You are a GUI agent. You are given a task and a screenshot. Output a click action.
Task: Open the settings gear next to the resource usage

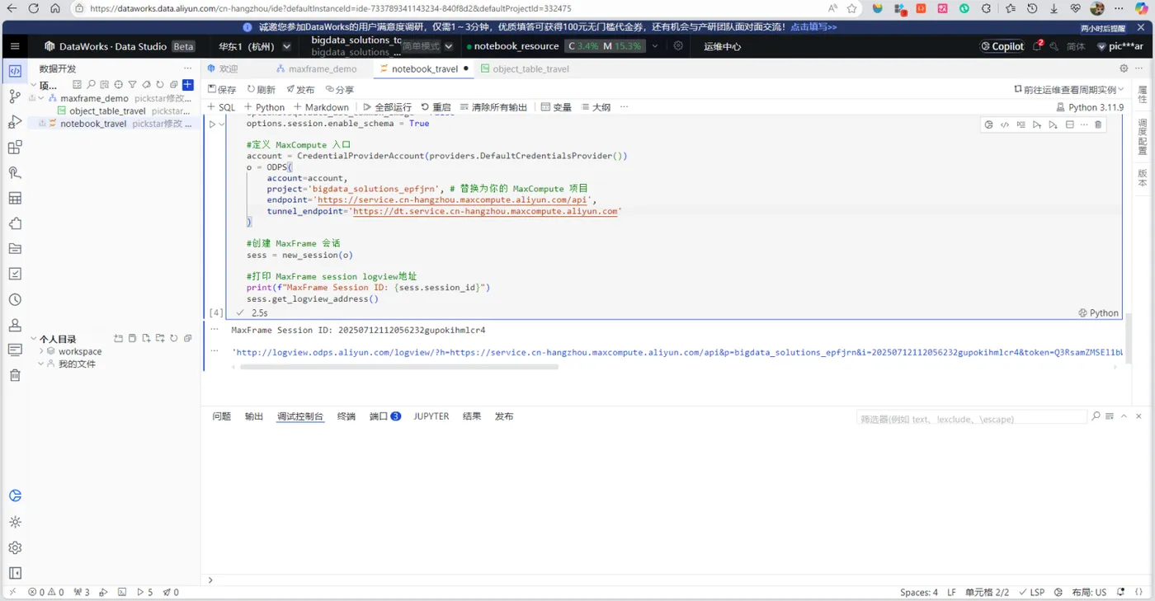coord(678,46)
